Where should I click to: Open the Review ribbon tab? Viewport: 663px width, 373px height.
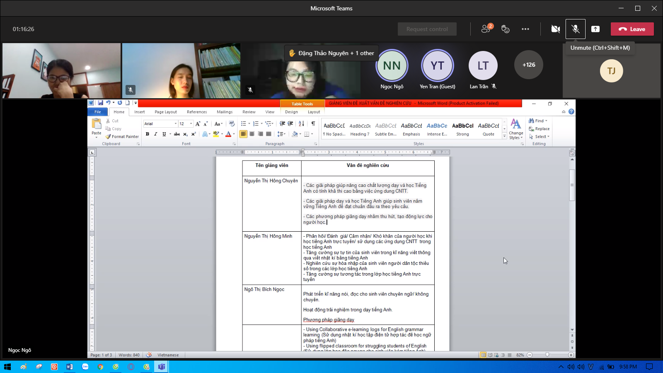249,112
